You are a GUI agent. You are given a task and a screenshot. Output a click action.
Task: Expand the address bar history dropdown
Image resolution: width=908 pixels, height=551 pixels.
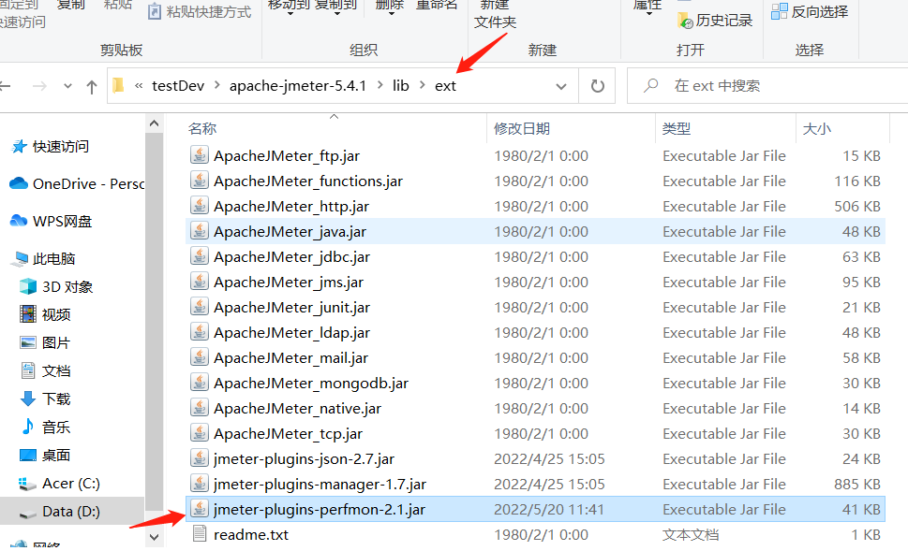tap(560, 87)
